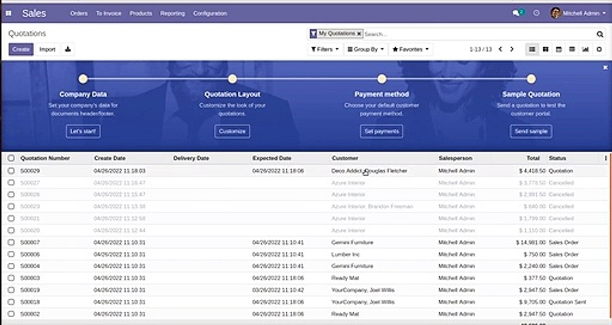The image size is (612, 325).
Task: Click the Company Data step circle
Action: point(83,79)
